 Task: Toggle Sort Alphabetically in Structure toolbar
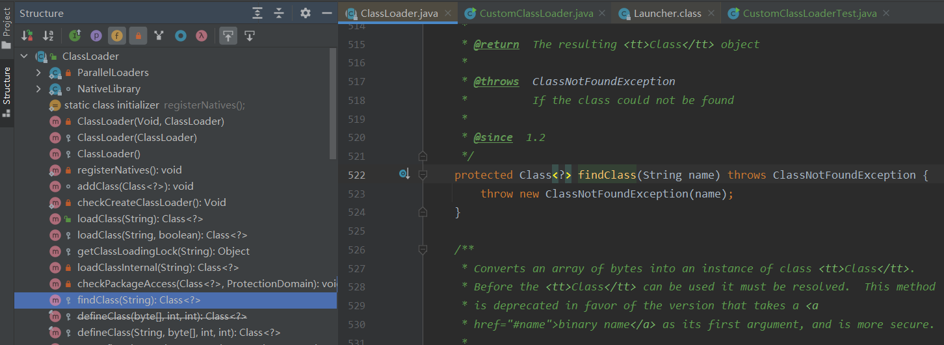click(x=48, y=36)
